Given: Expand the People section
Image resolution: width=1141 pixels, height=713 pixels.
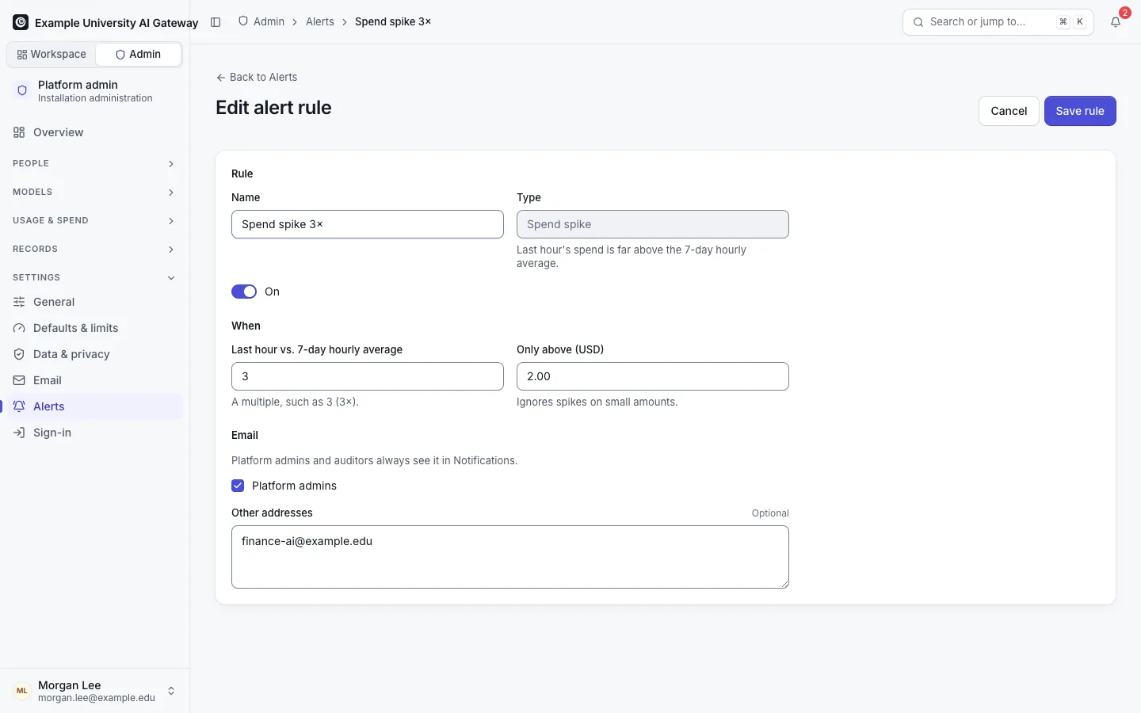Looking at the screenshot, I should (94, 163).
